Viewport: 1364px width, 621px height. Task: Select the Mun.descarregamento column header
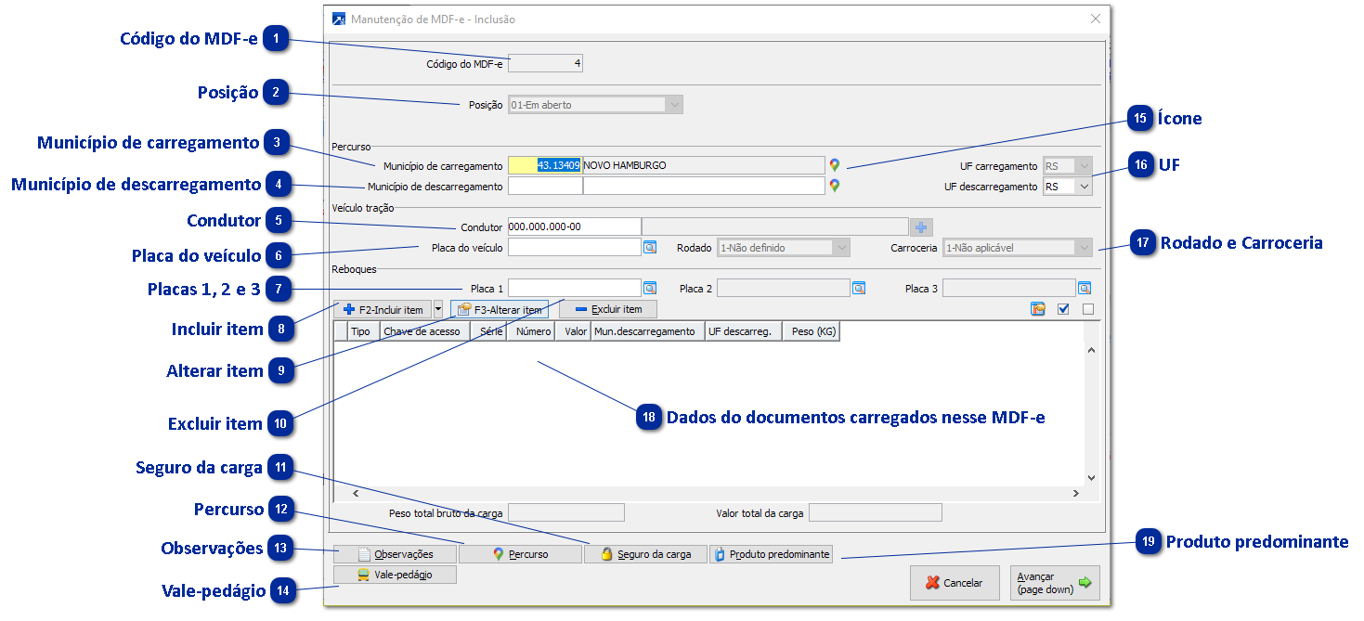(x=647, y=331)
